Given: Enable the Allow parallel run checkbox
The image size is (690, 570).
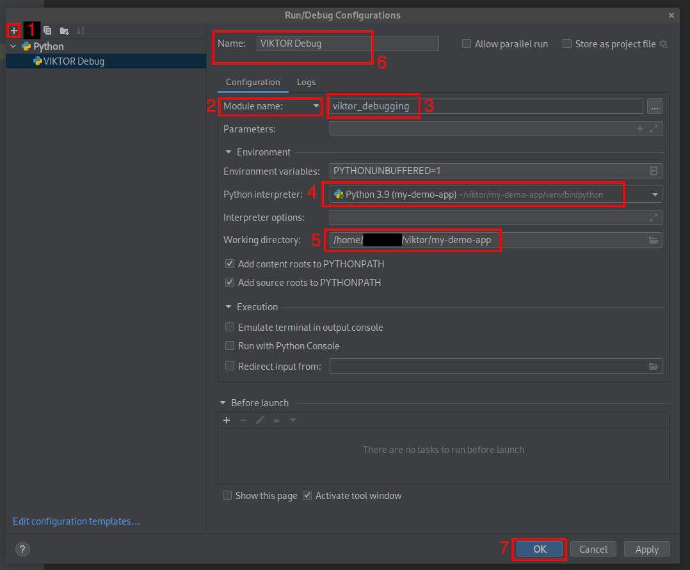Looking at the screenshot, I should pos(467,44).
